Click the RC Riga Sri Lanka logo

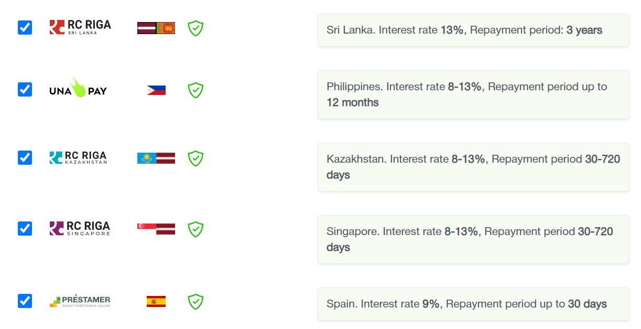[80, 27]
